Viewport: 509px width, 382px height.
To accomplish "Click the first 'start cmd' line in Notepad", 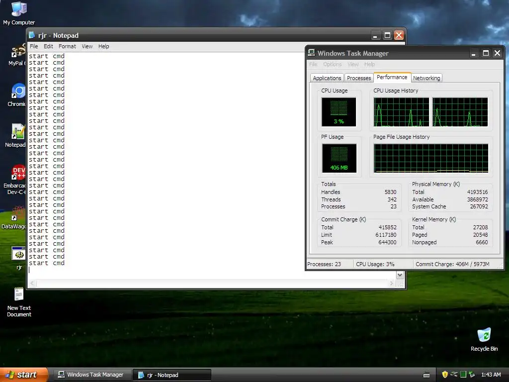I will (46, 56).
